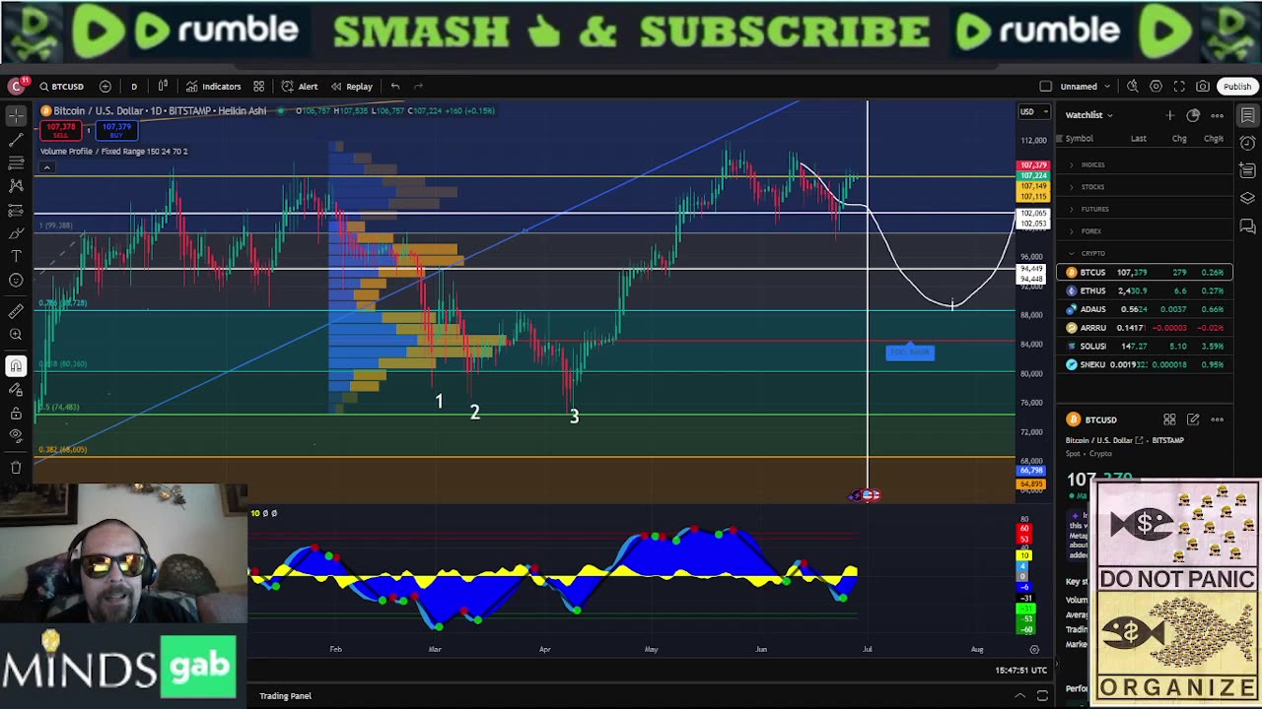This screenshot has height=709, width=1262.
Task: Open the Fibonacci tools group
Action: point(16,162)
